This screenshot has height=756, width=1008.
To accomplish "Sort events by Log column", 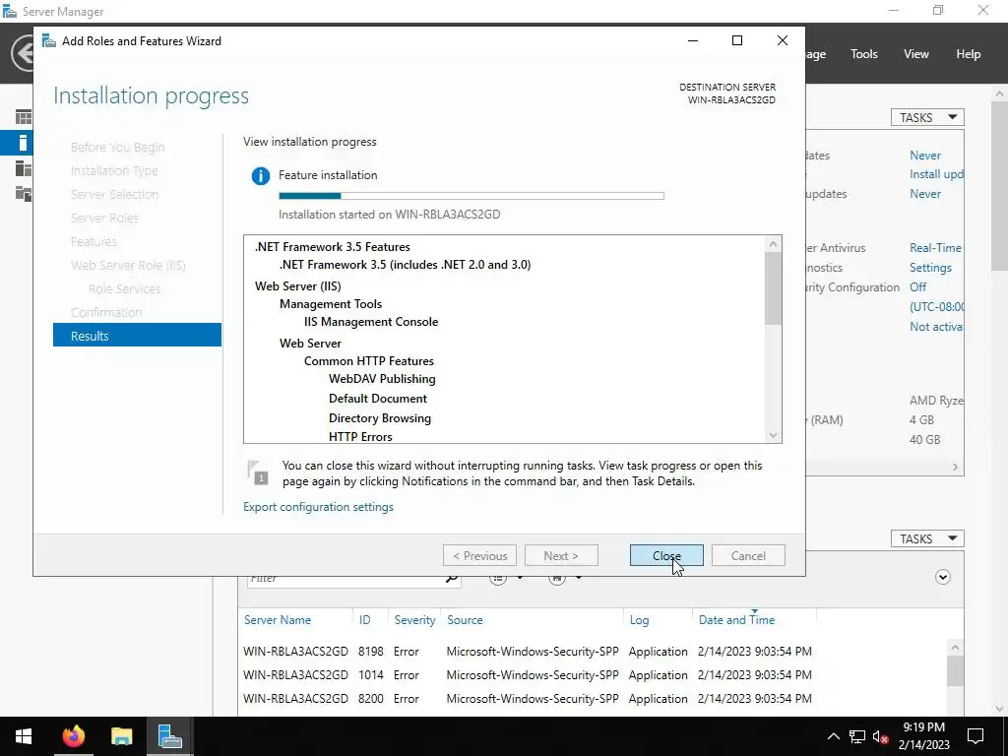I will tap(638, 620).
